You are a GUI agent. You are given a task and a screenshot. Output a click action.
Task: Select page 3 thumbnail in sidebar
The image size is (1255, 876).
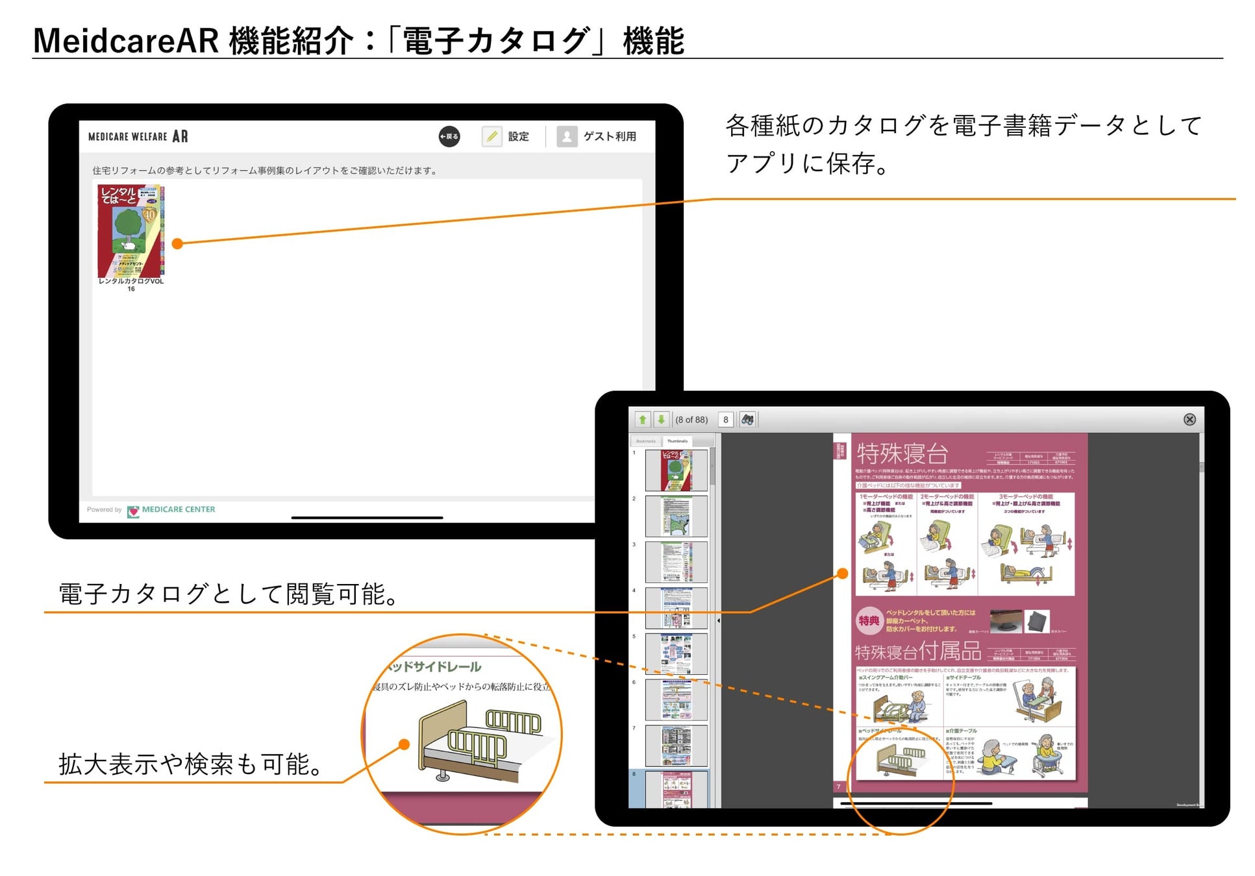click(676, 562)
